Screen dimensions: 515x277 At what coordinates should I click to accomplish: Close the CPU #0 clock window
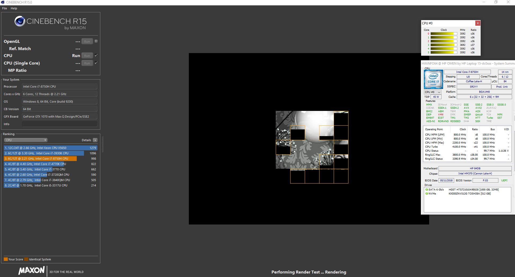click(x=478, y=23)
